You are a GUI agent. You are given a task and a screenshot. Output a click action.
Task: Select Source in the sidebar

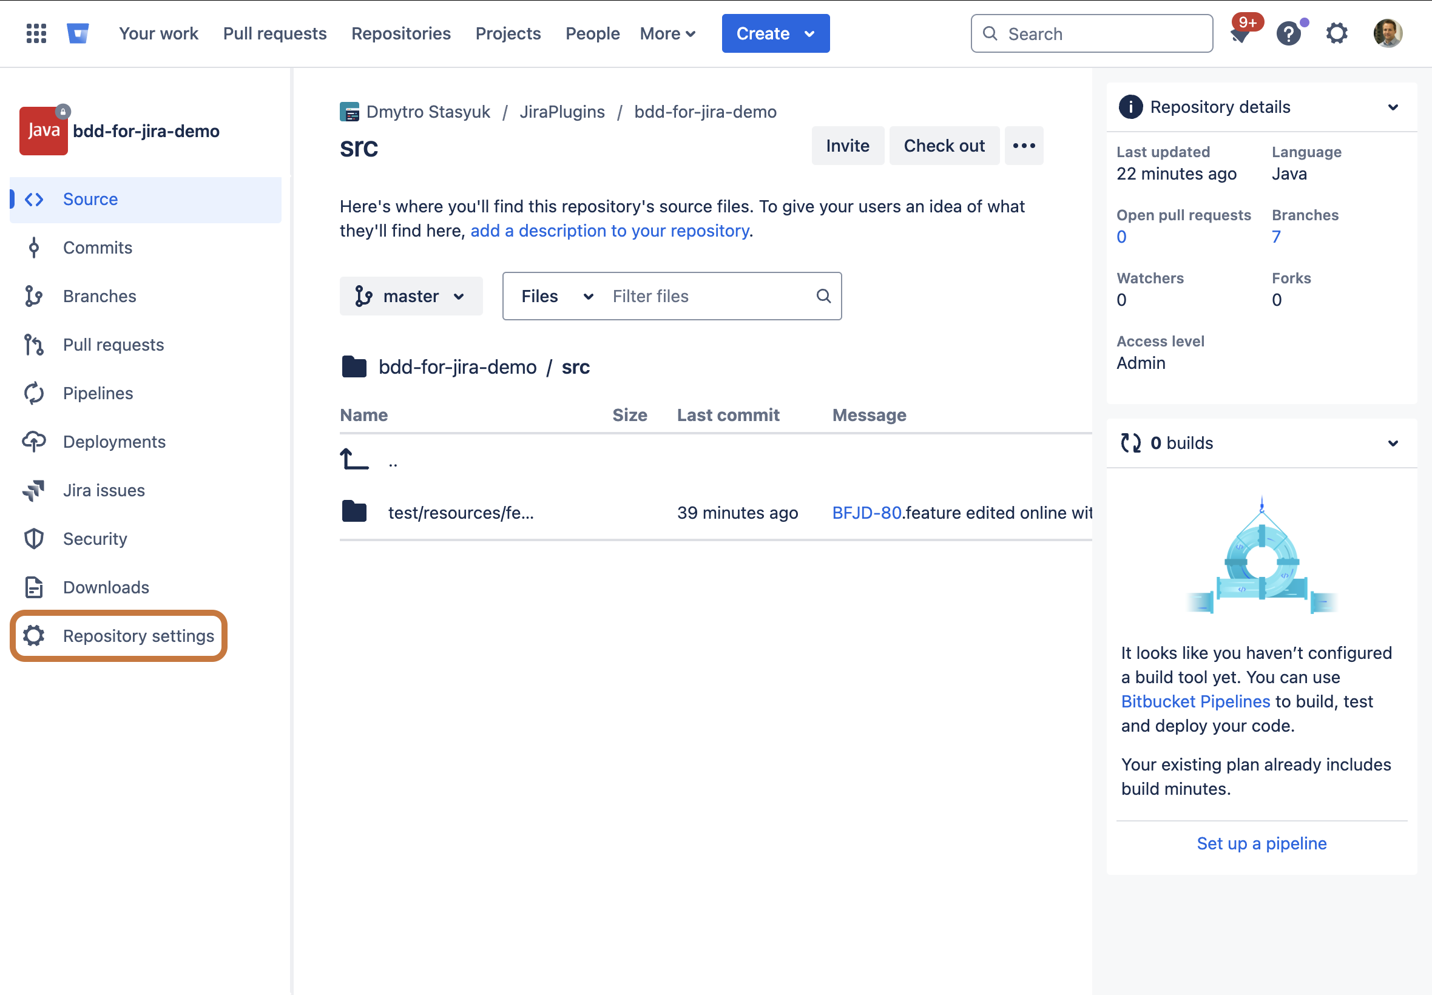[x=146, y=200]
